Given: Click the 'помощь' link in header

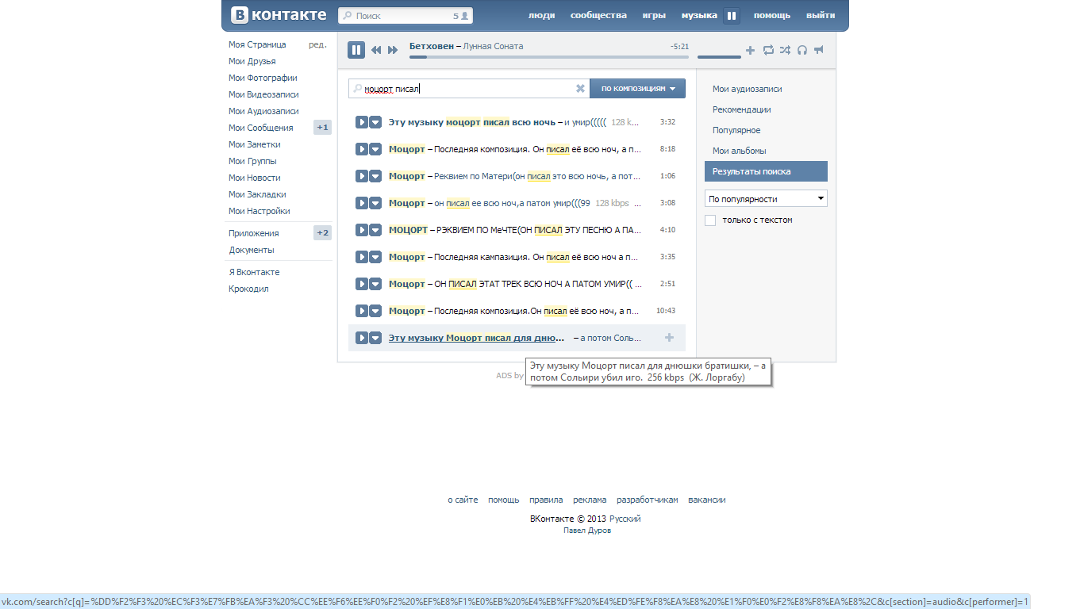Looking at the screenshot, I should pyautogui.click(x=771, y=15).
